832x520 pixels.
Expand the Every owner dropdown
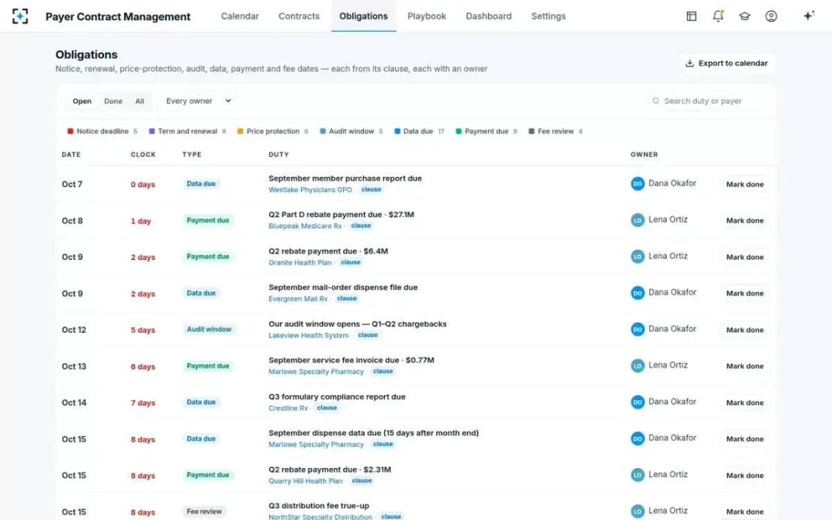click(x=198, y=101)
